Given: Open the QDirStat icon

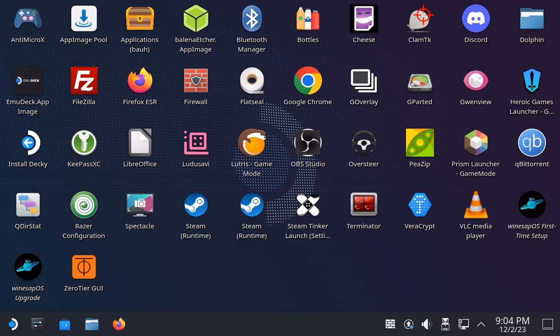Looking at the screenshot, I should [x=28, y=205].
